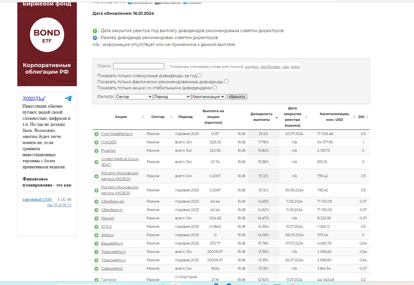
Task: Click the мрск keyword link
Action: pyautogui.click(x=295, y=67)
